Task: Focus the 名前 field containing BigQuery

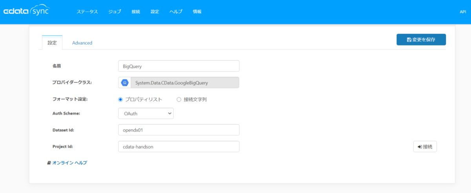Action: (179, 66)
